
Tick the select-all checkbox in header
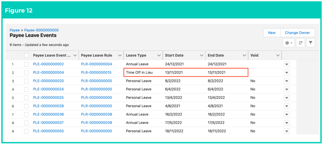point(26,55)
